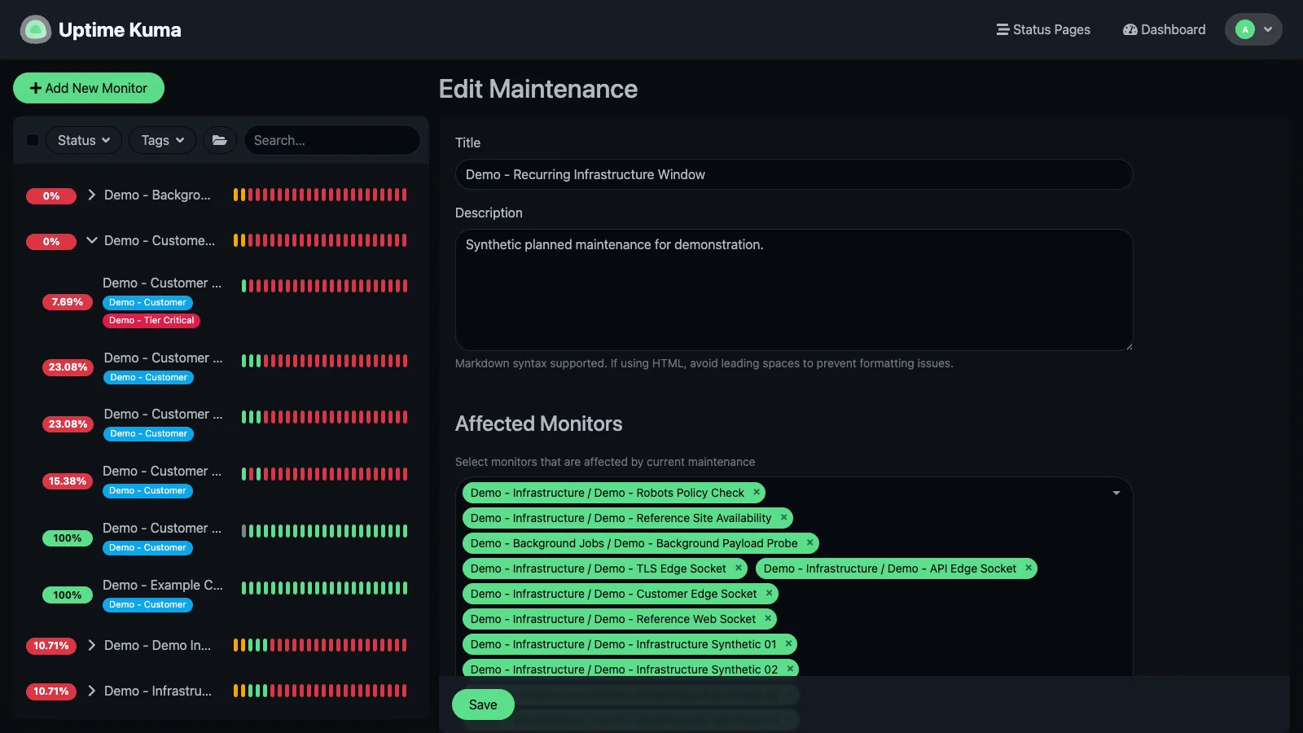Click the Demo - Tier Critical tag

[151, 320]
